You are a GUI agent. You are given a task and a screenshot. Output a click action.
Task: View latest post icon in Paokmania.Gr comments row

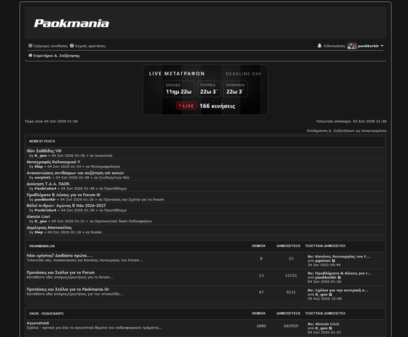330,294
